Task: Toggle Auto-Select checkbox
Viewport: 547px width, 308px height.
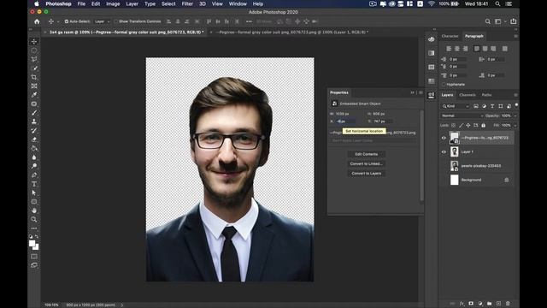Action: click(67, 21)
